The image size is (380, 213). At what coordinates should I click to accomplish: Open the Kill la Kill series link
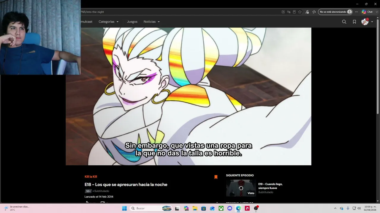[x=91, y=177]
